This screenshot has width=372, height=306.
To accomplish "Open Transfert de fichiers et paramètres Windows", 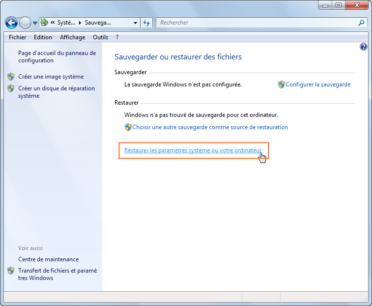I will (x=57, y=274).
